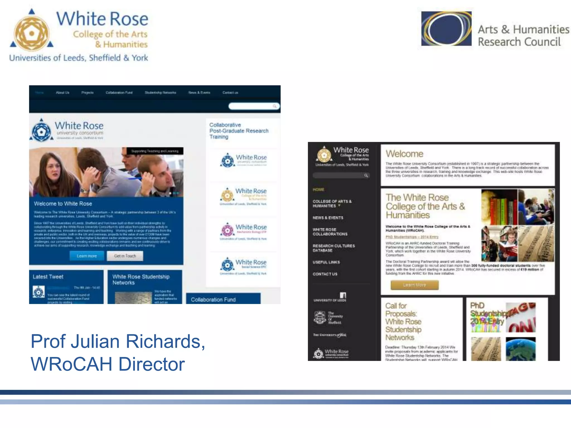Image resolution: width=571 pixels, height=428 pixels.
Task: Open the University of York sidebar logo
Action: (330, 335)
